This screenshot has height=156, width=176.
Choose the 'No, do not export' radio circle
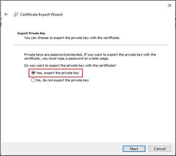click(x=33, y=80)
